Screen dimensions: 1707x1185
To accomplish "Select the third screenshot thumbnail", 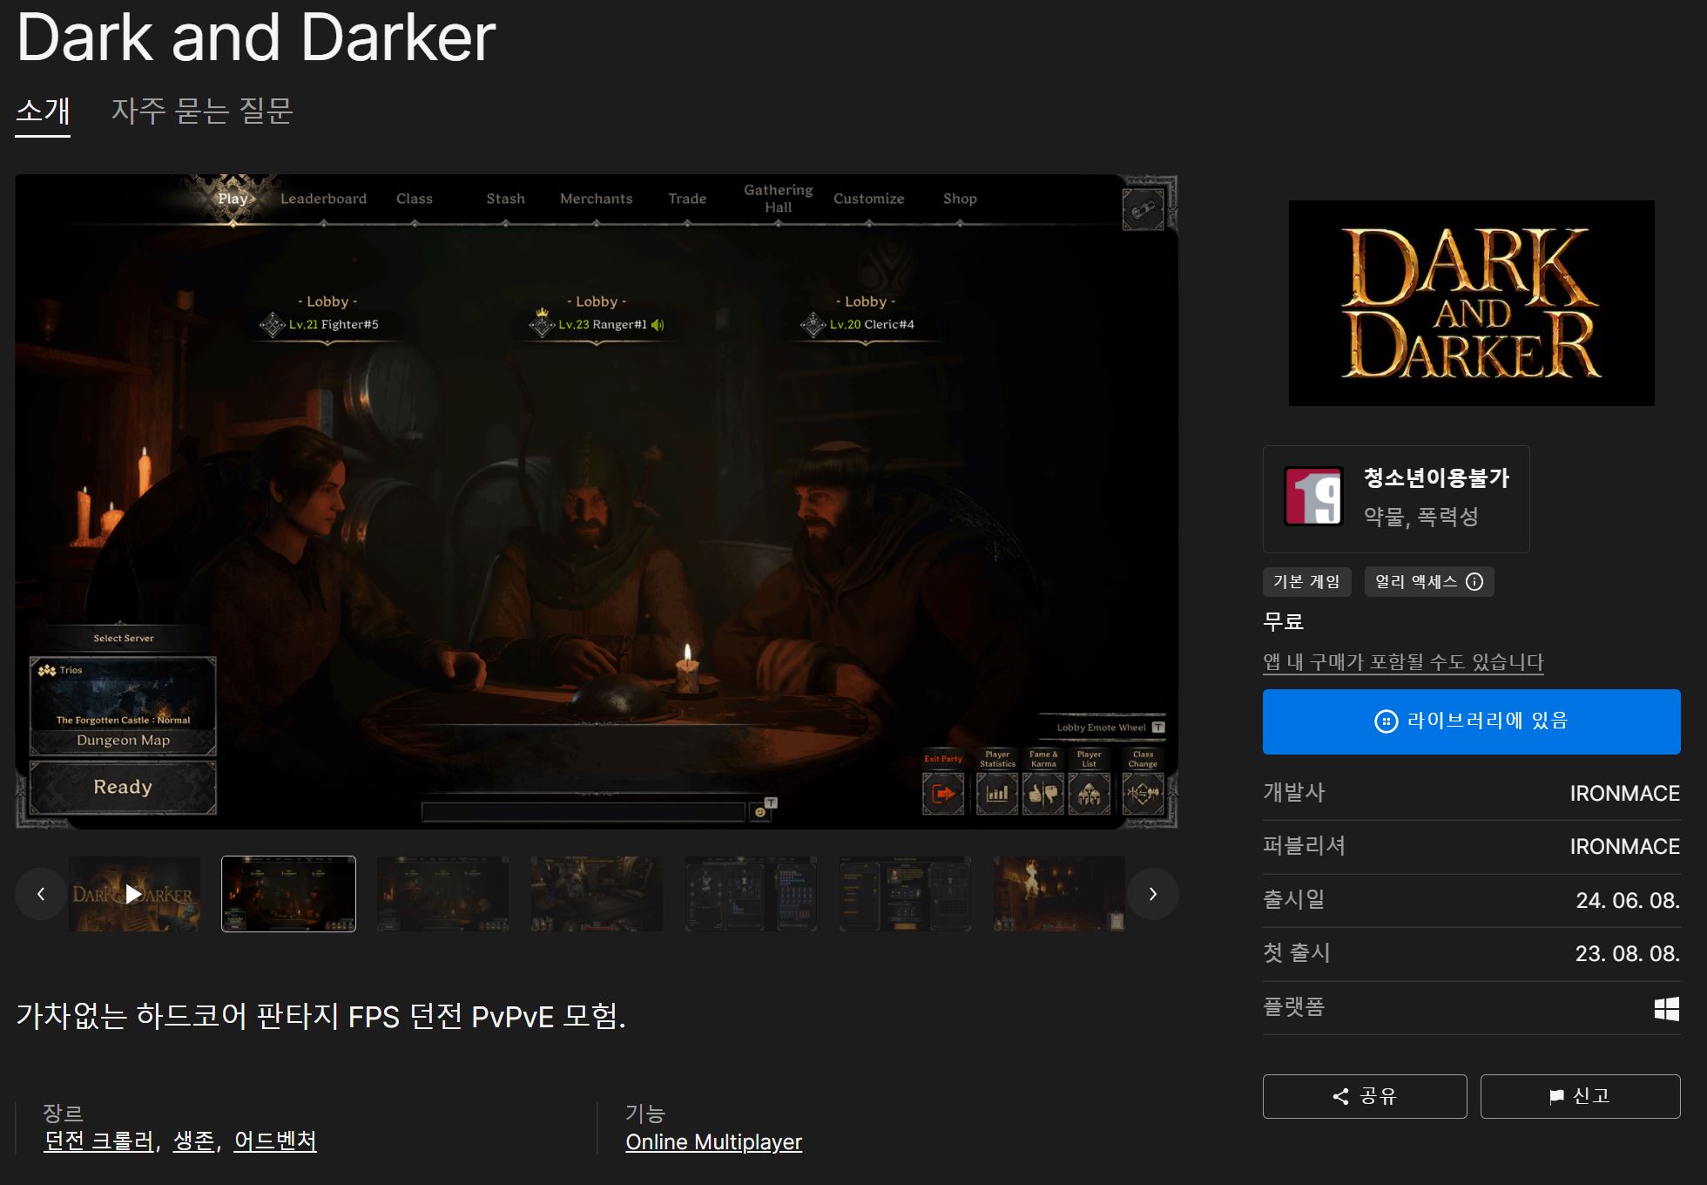I will pyautogui.click(x=442, y=894).
